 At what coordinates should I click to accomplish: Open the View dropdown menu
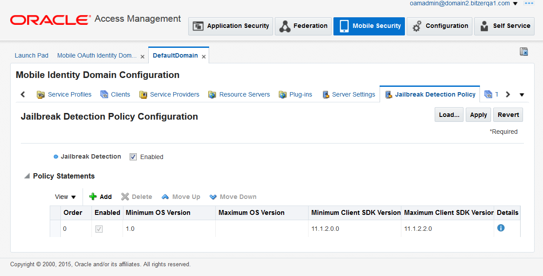tap(65, 197)
